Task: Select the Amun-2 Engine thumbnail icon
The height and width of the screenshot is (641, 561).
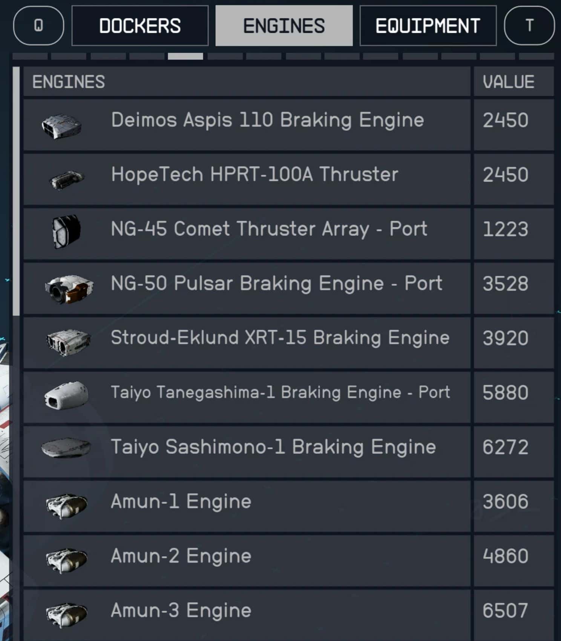Action: pos(66,560)
